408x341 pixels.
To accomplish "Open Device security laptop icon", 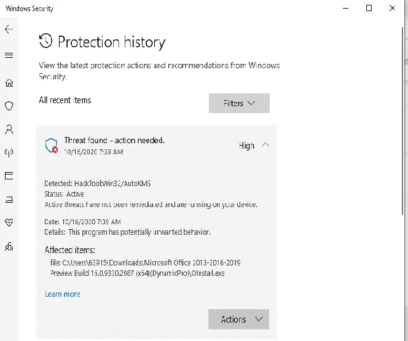I will pos(9,200).
